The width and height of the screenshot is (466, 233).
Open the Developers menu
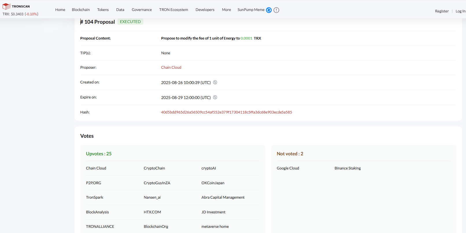[x=205, y=10]
